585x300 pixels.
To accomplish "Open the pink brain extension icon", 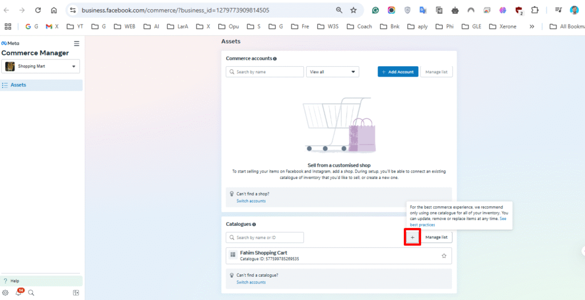I will click(x=503, y=10).
